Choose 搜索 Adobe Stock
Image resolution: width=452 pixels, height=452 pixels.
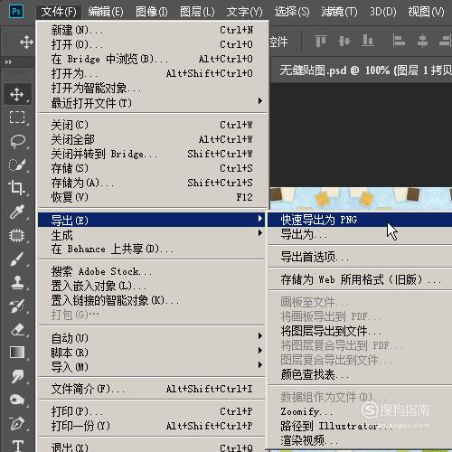coord(153,271)
